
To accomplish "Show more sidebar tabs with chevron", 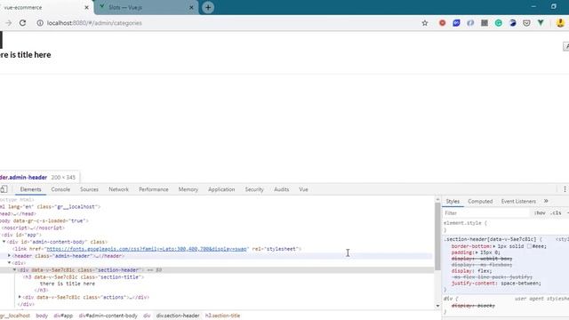I will tap(546, 201).
